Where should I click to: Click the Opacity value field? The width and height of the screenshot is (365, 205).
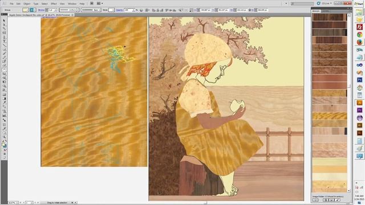[x=128, y=10]
